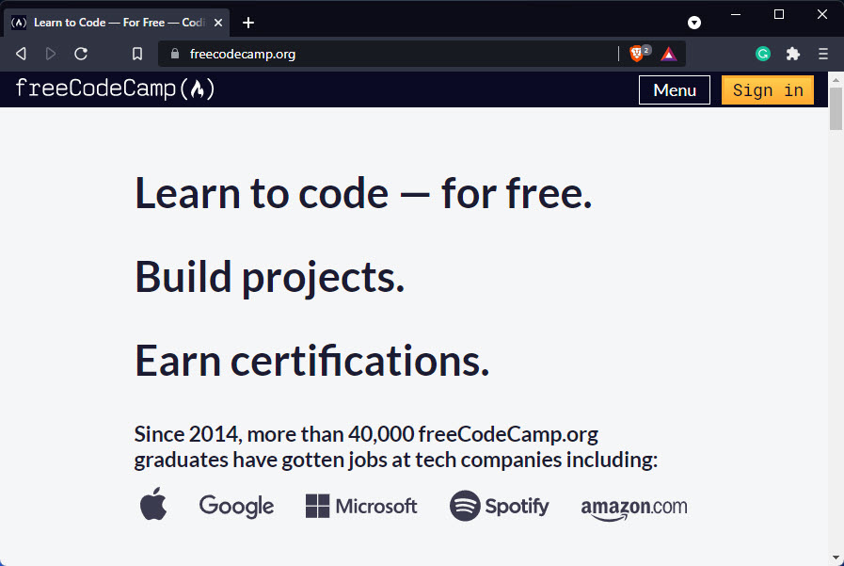
Task: Click the vertical scrollbar thumb
Action: [836, 108]
